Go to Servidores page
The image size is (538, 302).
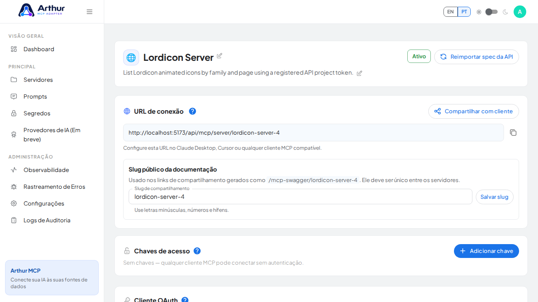[52, 80]
